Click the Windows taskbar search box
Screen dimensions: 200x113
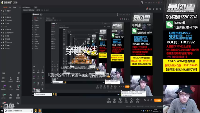coord(18,111)
